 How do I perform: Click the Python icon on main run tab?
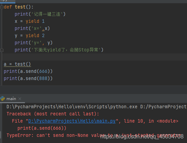click(x=2, y=98)
